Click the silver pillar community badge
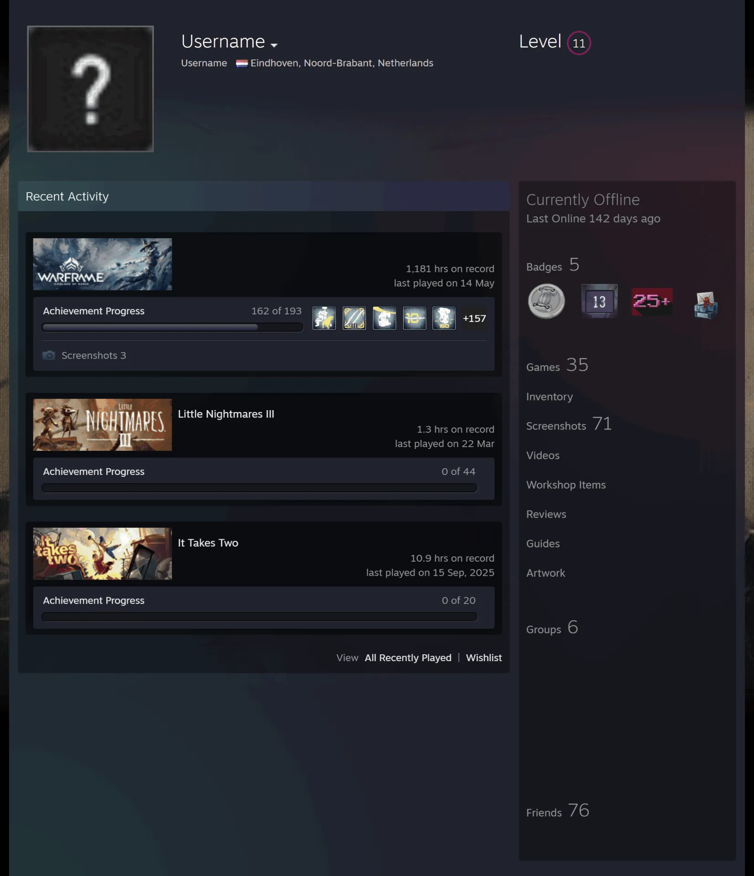Screen dimensions: 754x876 click(x=546, y=301)
